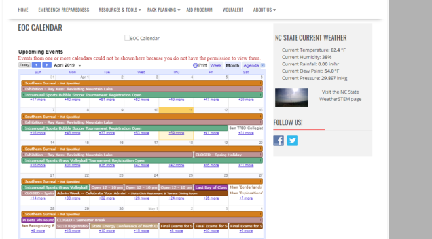
Task: Click right arrow on Southern Surreal first-week bar
Action: pyautogui.click(x=261, y=83)
